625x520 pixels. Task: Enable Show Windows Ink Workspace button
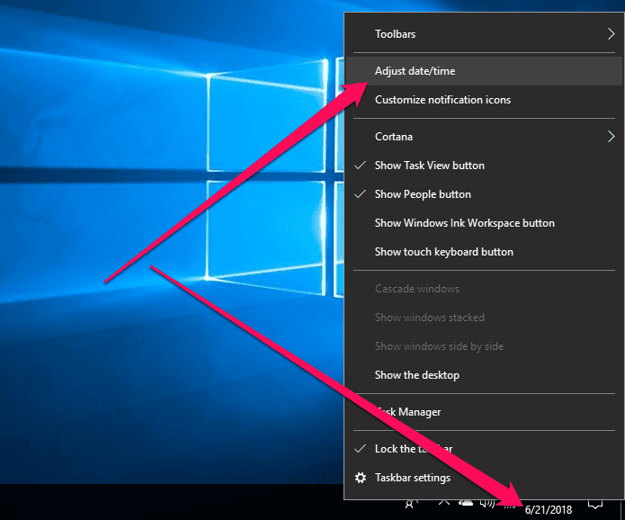pyautogui.click(x=484, y=223)
